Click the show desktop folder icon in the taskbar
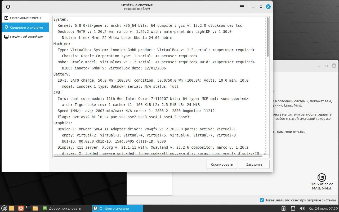The height and width of the screenshot is (212, 339). tap(12, 208)
